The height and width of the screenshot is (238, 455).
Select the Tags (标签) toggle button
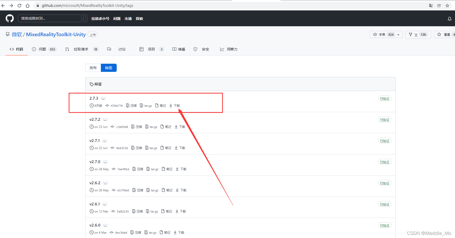tap(109, 68)
